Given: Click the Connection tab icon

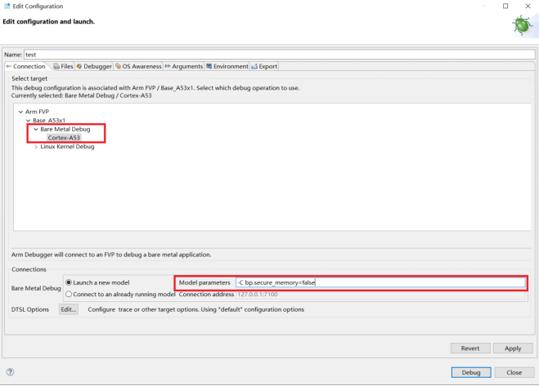Looking at the screenshot, I should [9, 66].
